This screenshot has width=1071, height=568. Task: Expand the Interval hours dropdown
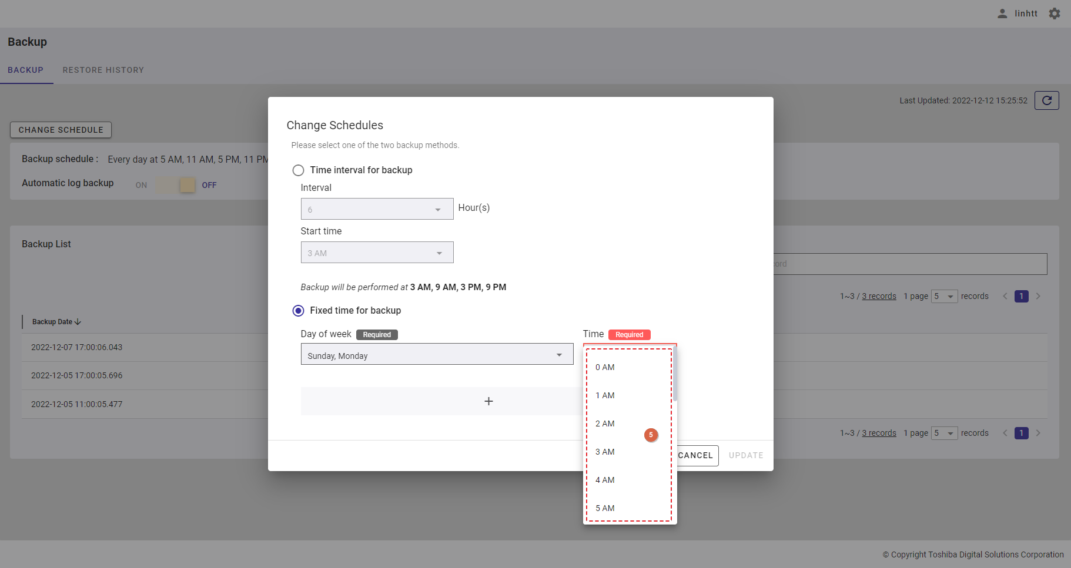377,209
